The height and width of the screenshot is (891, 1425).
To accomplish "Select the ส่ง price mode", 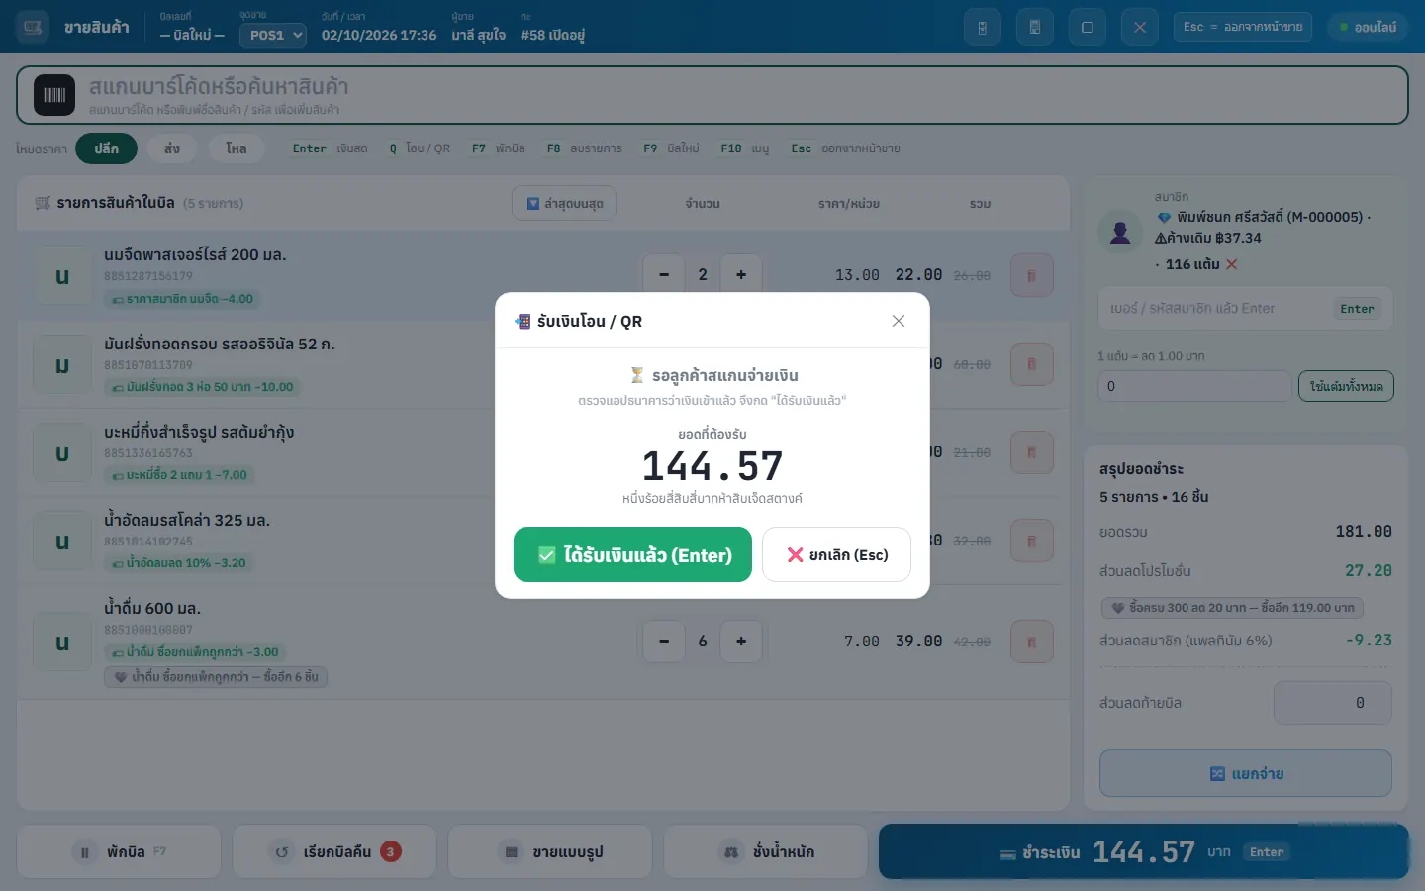I will coord(172,148).
